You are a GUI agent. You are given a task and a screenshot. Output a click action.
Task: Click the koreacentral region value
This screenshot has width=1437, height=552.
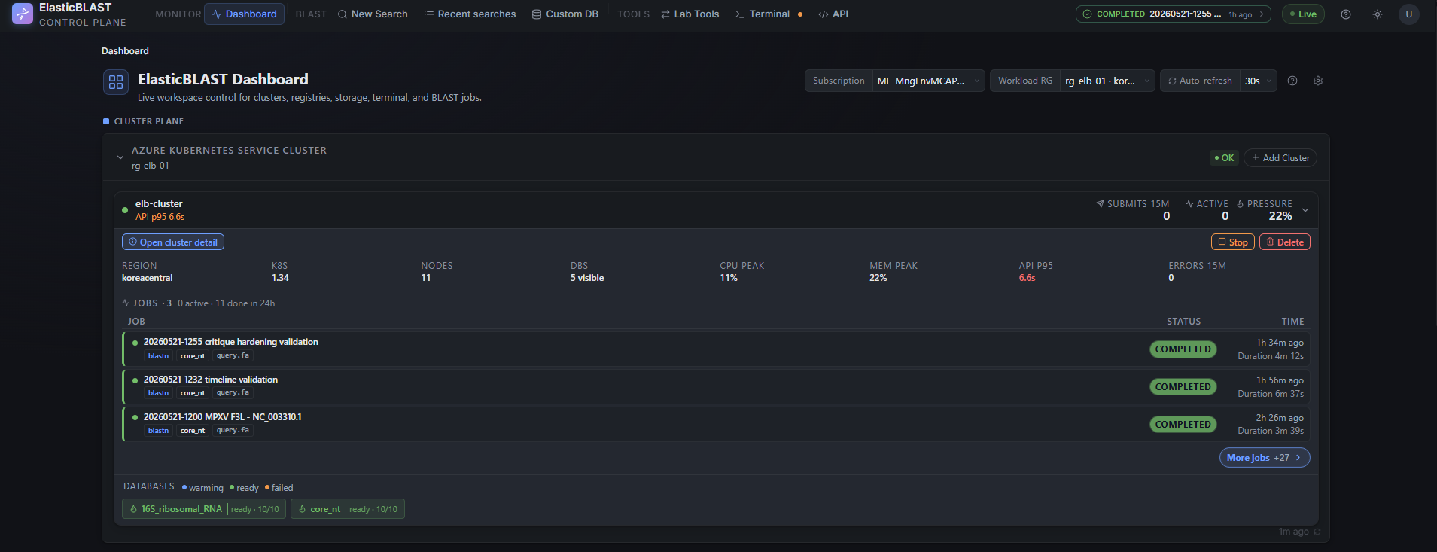148,278
